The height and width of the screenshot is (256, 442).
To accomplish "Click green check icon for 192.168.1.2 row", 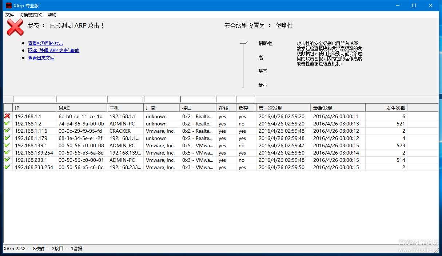I will pyautogui.click(x=7, y=123).
